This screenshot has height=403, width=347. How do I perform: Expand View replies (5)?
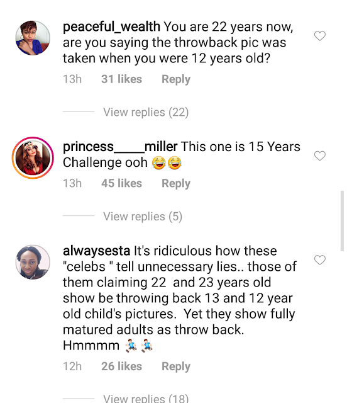click(x=143, y=217)
